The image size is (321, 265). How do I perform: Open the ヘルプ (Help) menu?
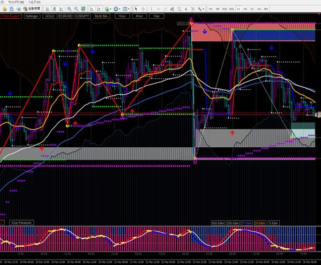click(34, 2)
